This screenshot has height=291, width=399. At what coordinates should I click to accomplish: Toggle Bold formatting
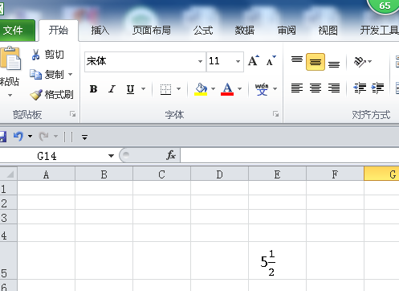93,88
